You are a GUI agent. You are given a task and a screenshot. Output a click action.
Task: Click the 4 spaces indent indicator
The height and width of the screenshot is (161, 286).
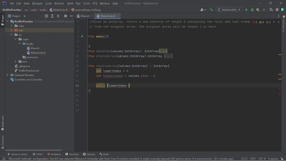[273, 159]
